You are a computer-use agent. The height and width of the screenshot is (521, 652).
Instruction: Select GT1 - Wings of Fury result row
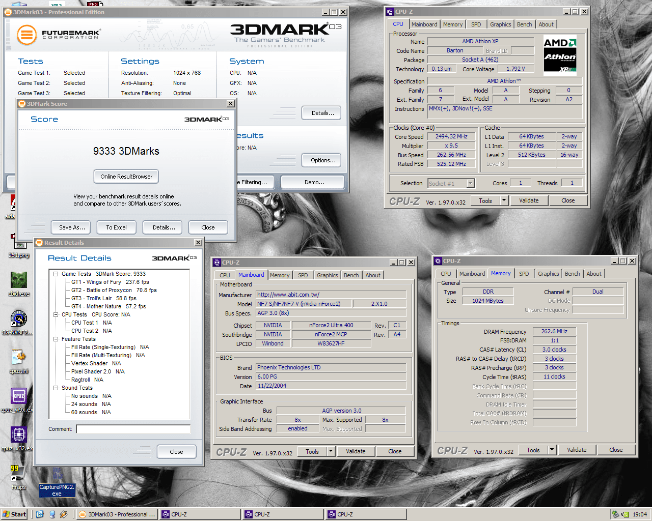coord(110,282)
